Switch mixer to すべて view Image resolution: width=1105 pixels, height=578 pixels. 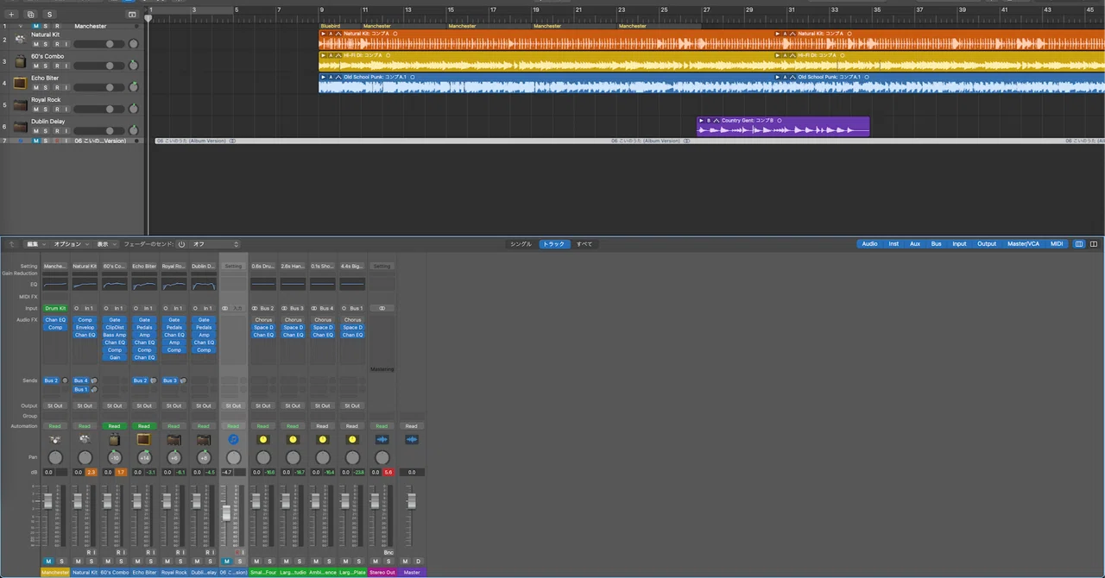584,244
